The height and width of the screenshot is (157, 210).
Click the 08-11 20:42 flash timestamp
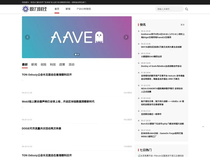click(x=146, y=53)
